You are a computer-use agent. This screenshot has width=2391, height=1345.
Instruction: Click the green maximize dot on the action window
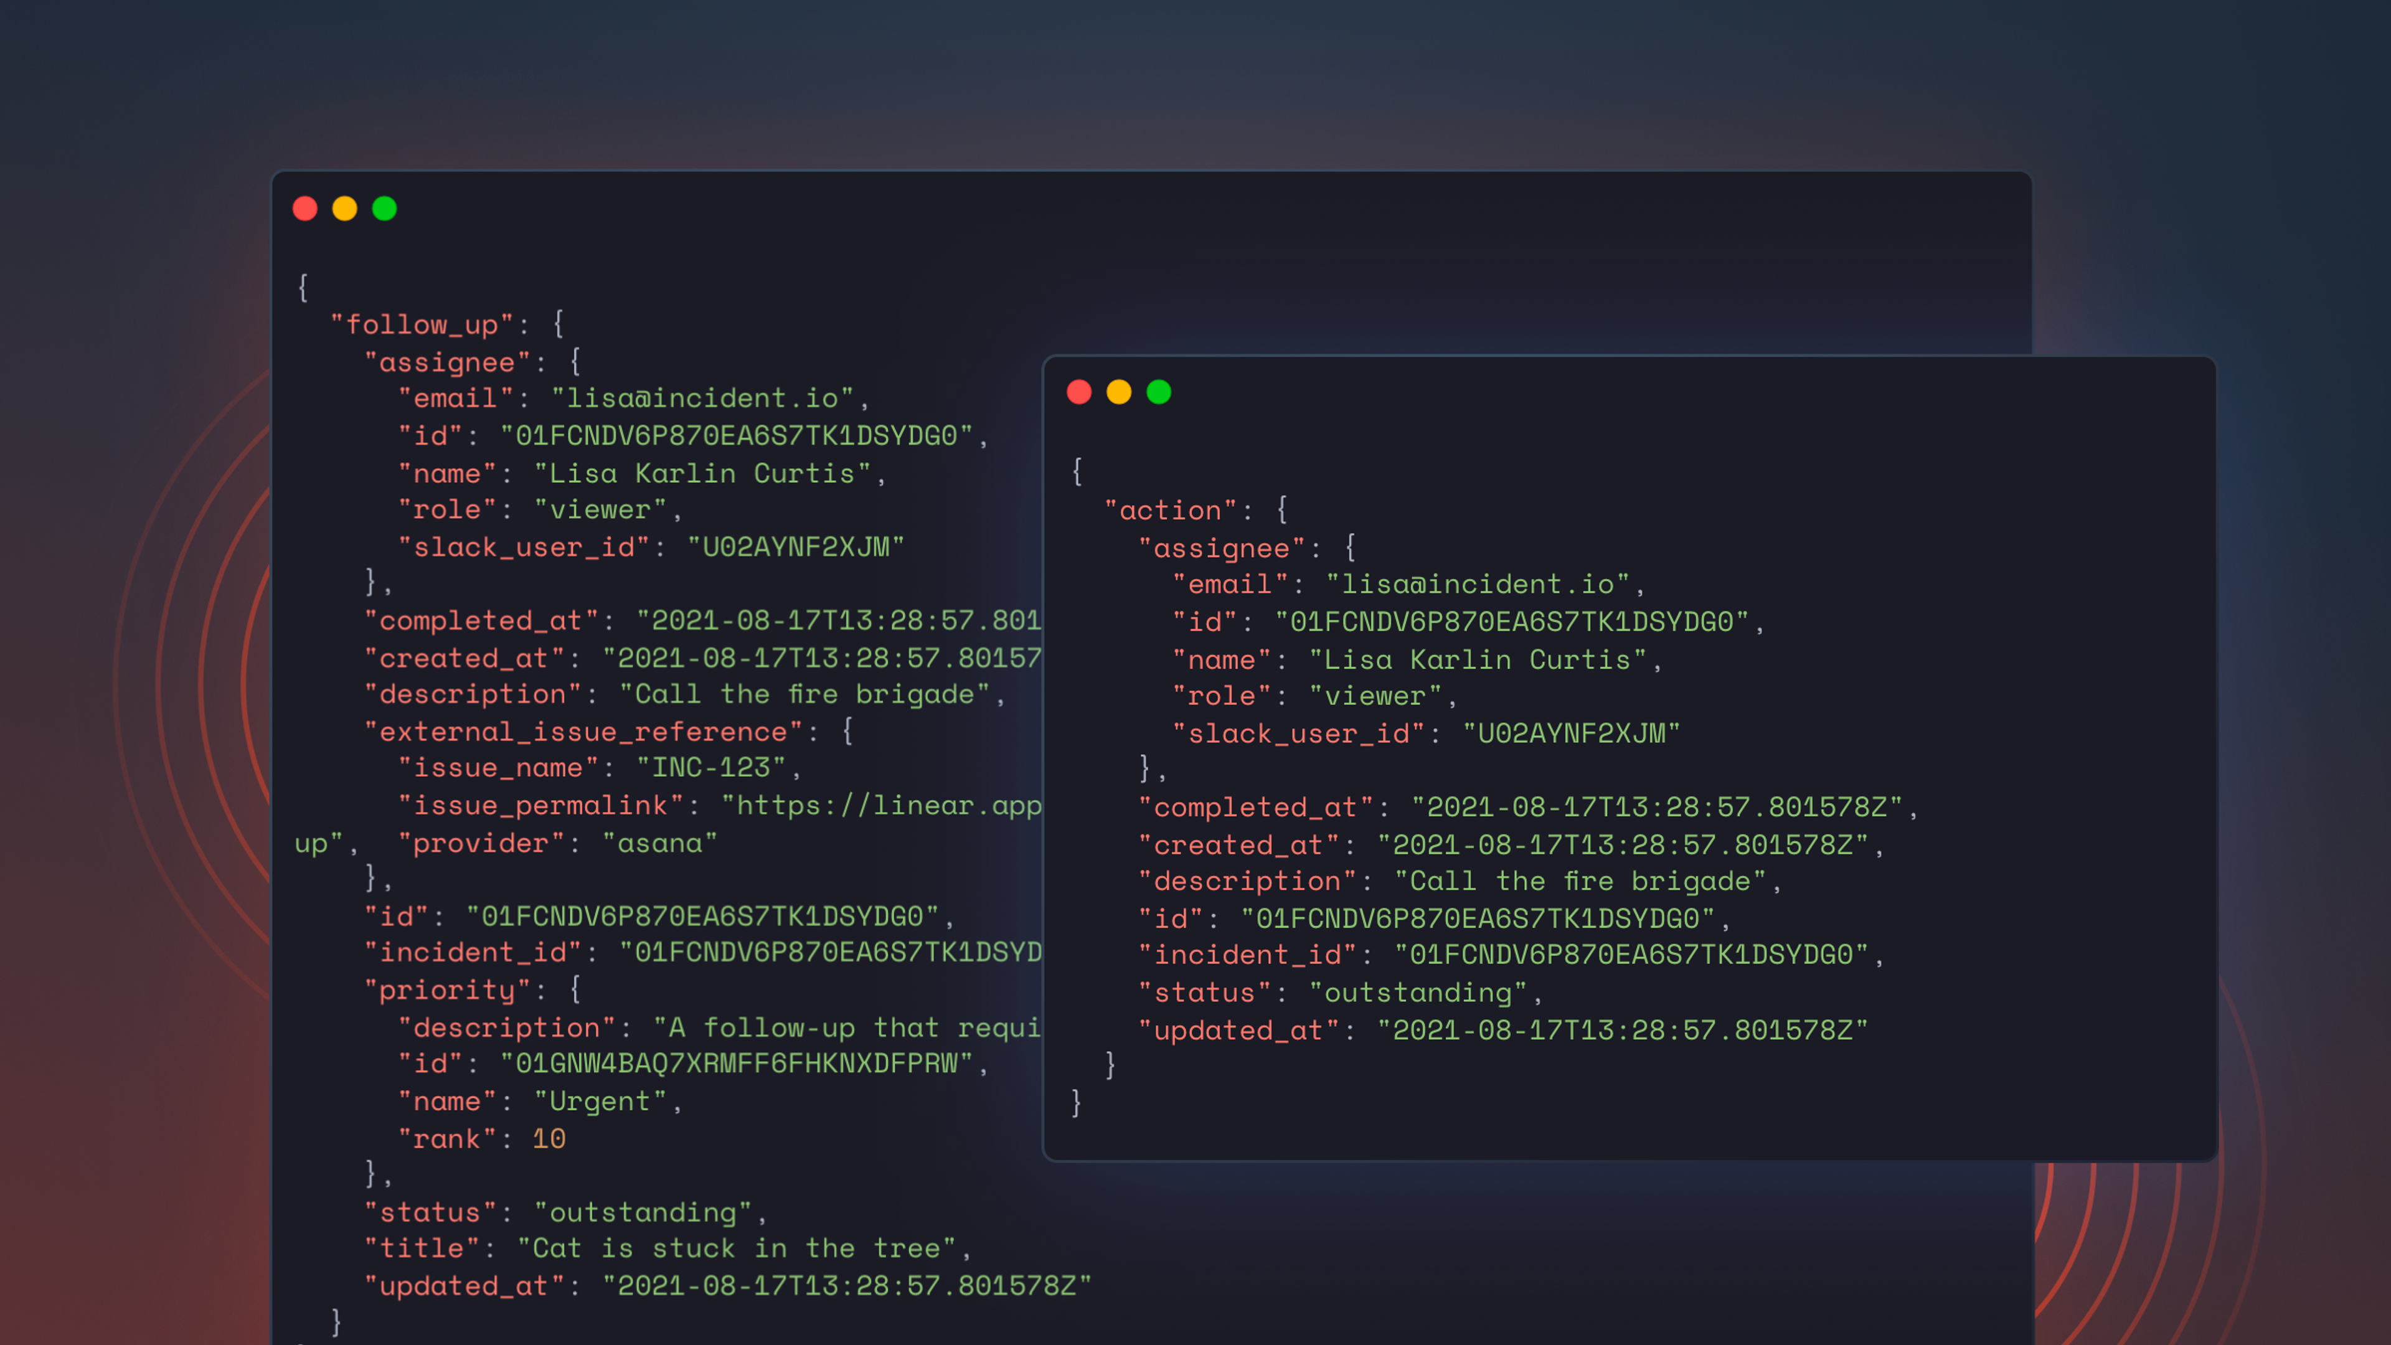coord(1159,393)
